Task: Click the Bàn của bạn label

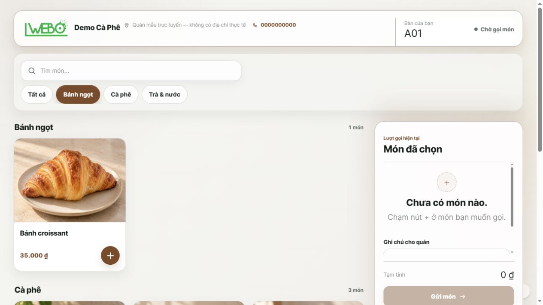Action: pyautogui.click(x=419, y=23)
